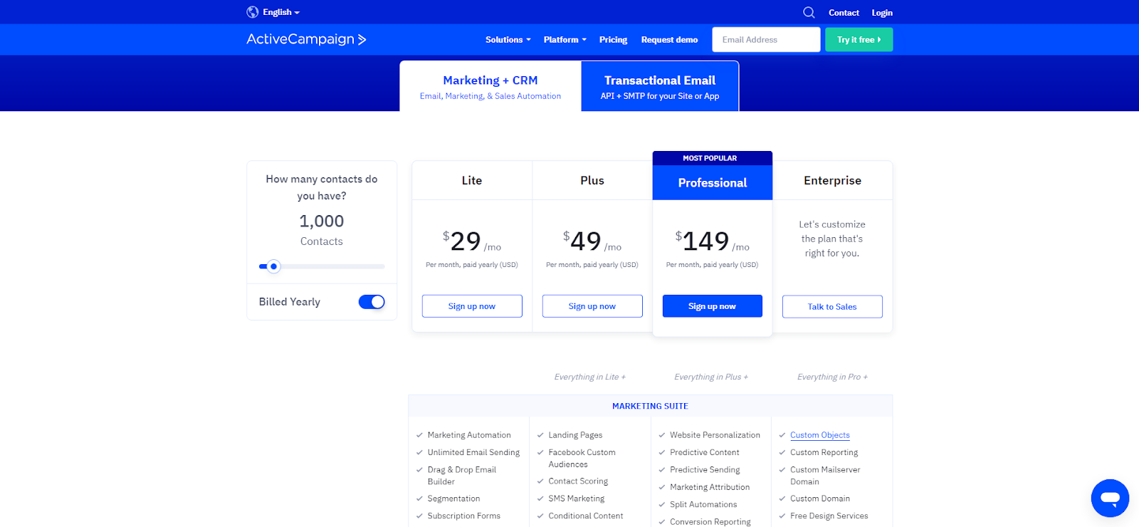Click the MOST POPULAR badge

tap(712, 158)
